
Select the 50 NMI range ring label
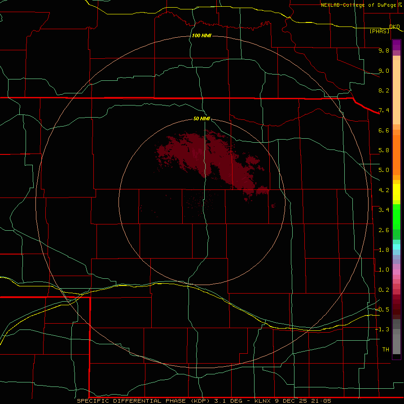coord(202,119)
